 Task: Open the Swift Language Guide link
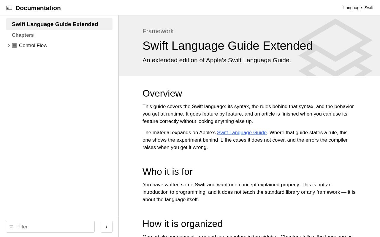tap(242, 133)
